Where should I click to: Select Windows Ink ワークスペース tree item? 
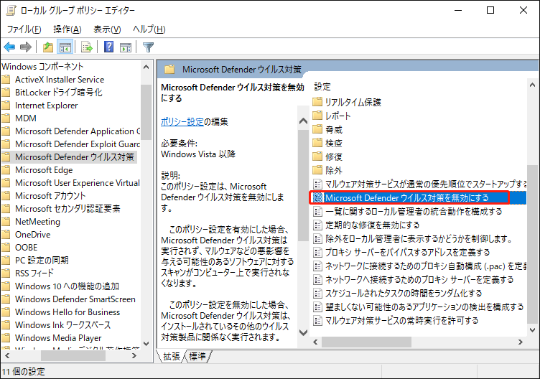click(x=63, y=325)
